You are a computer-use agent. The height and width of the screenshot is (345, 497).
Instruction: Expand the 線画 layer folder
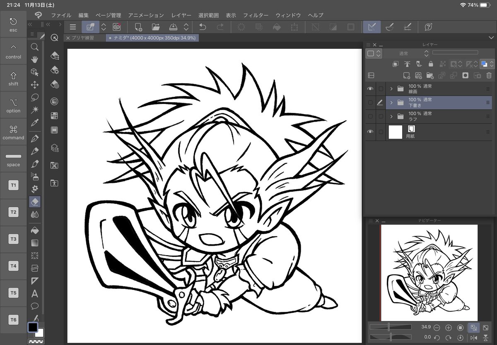(x=391, y=89)
